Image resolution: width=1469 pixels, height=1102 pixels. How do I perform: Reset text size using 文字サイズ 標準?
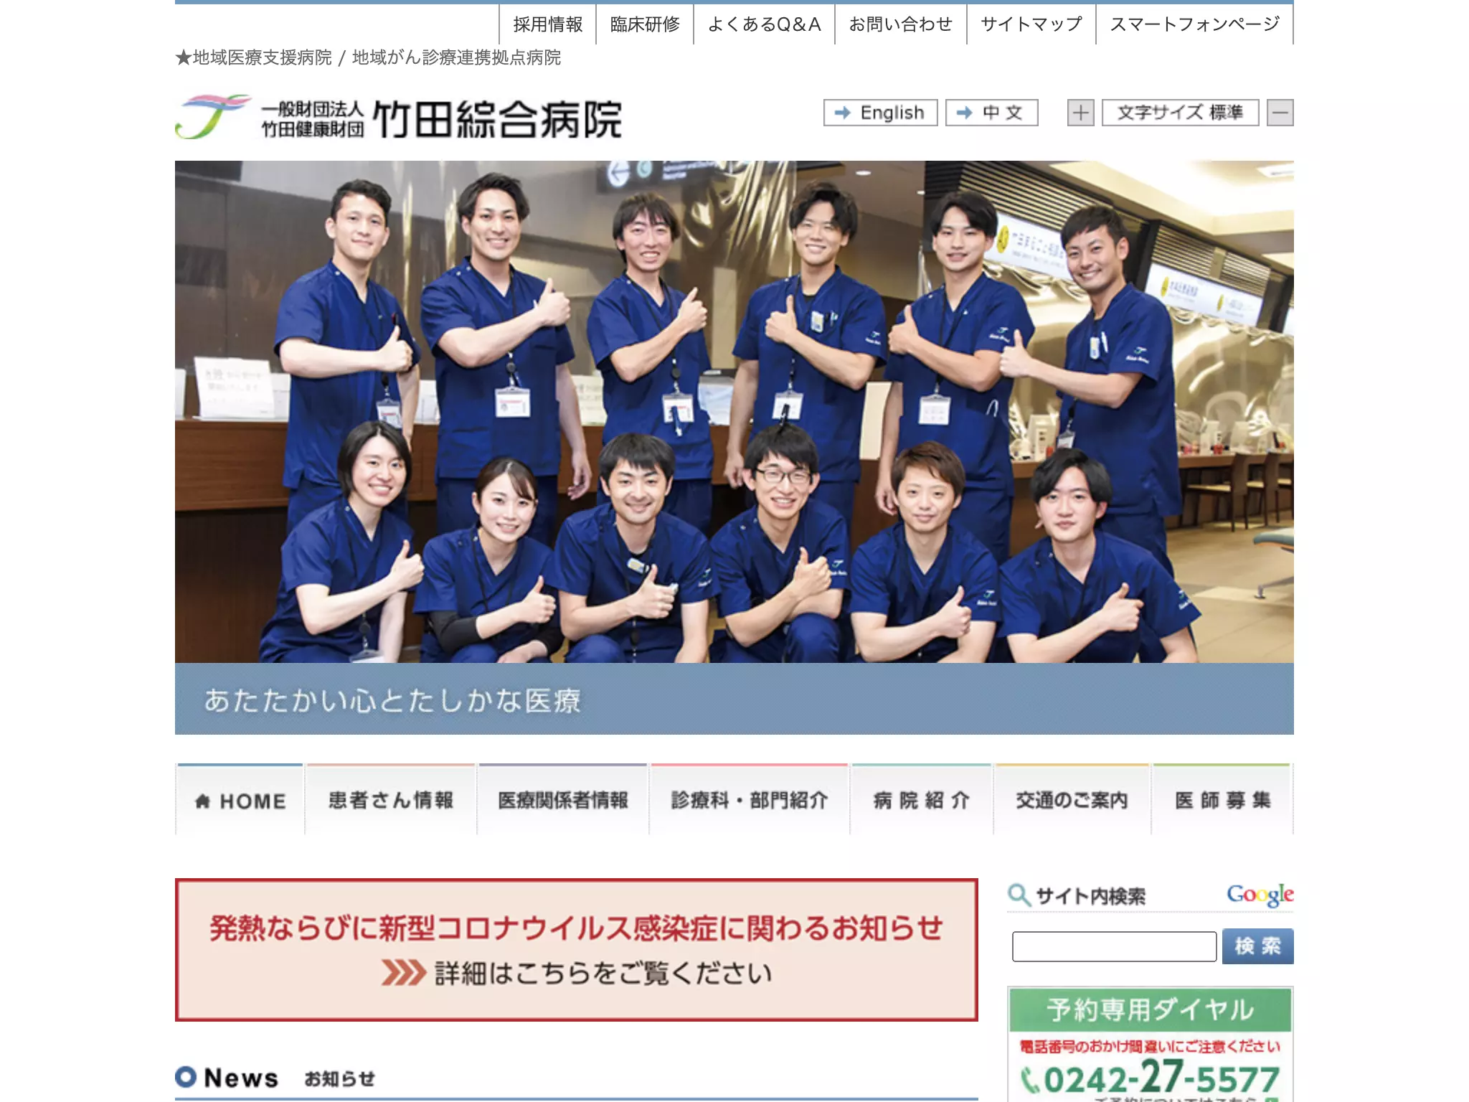[1180, 113]
